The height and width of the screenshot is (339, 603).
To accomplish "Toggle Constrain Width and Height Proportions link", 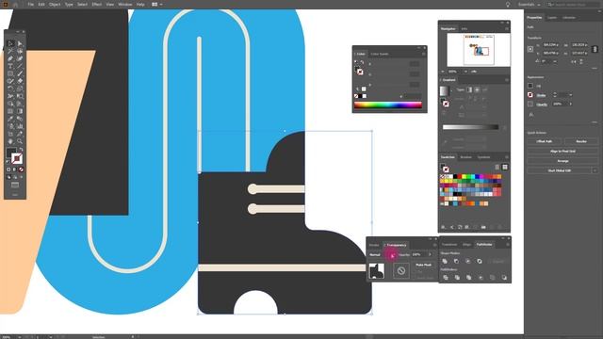I will [x=595, y=49].
